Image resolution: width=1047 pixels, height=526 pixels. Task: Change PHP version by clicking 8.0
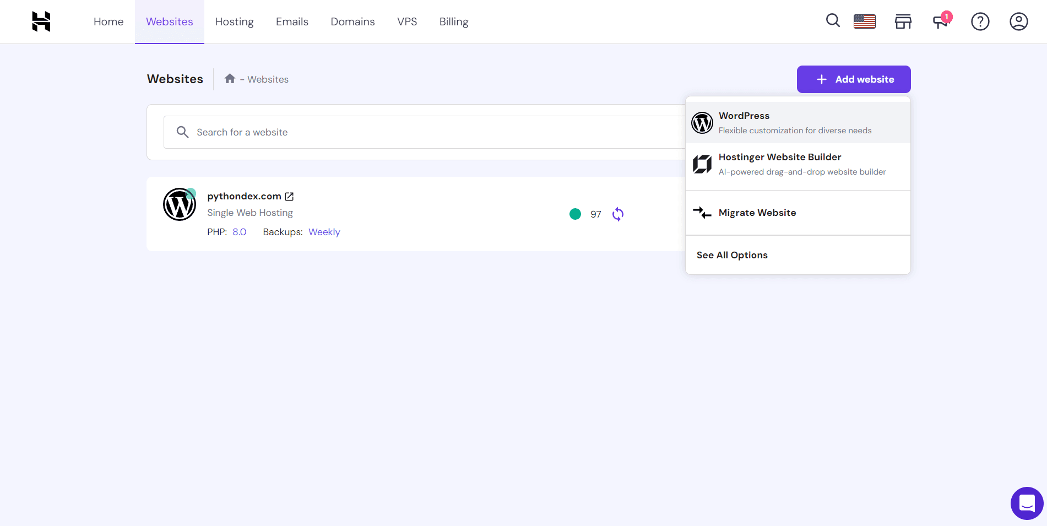click(x=240, y=232)
